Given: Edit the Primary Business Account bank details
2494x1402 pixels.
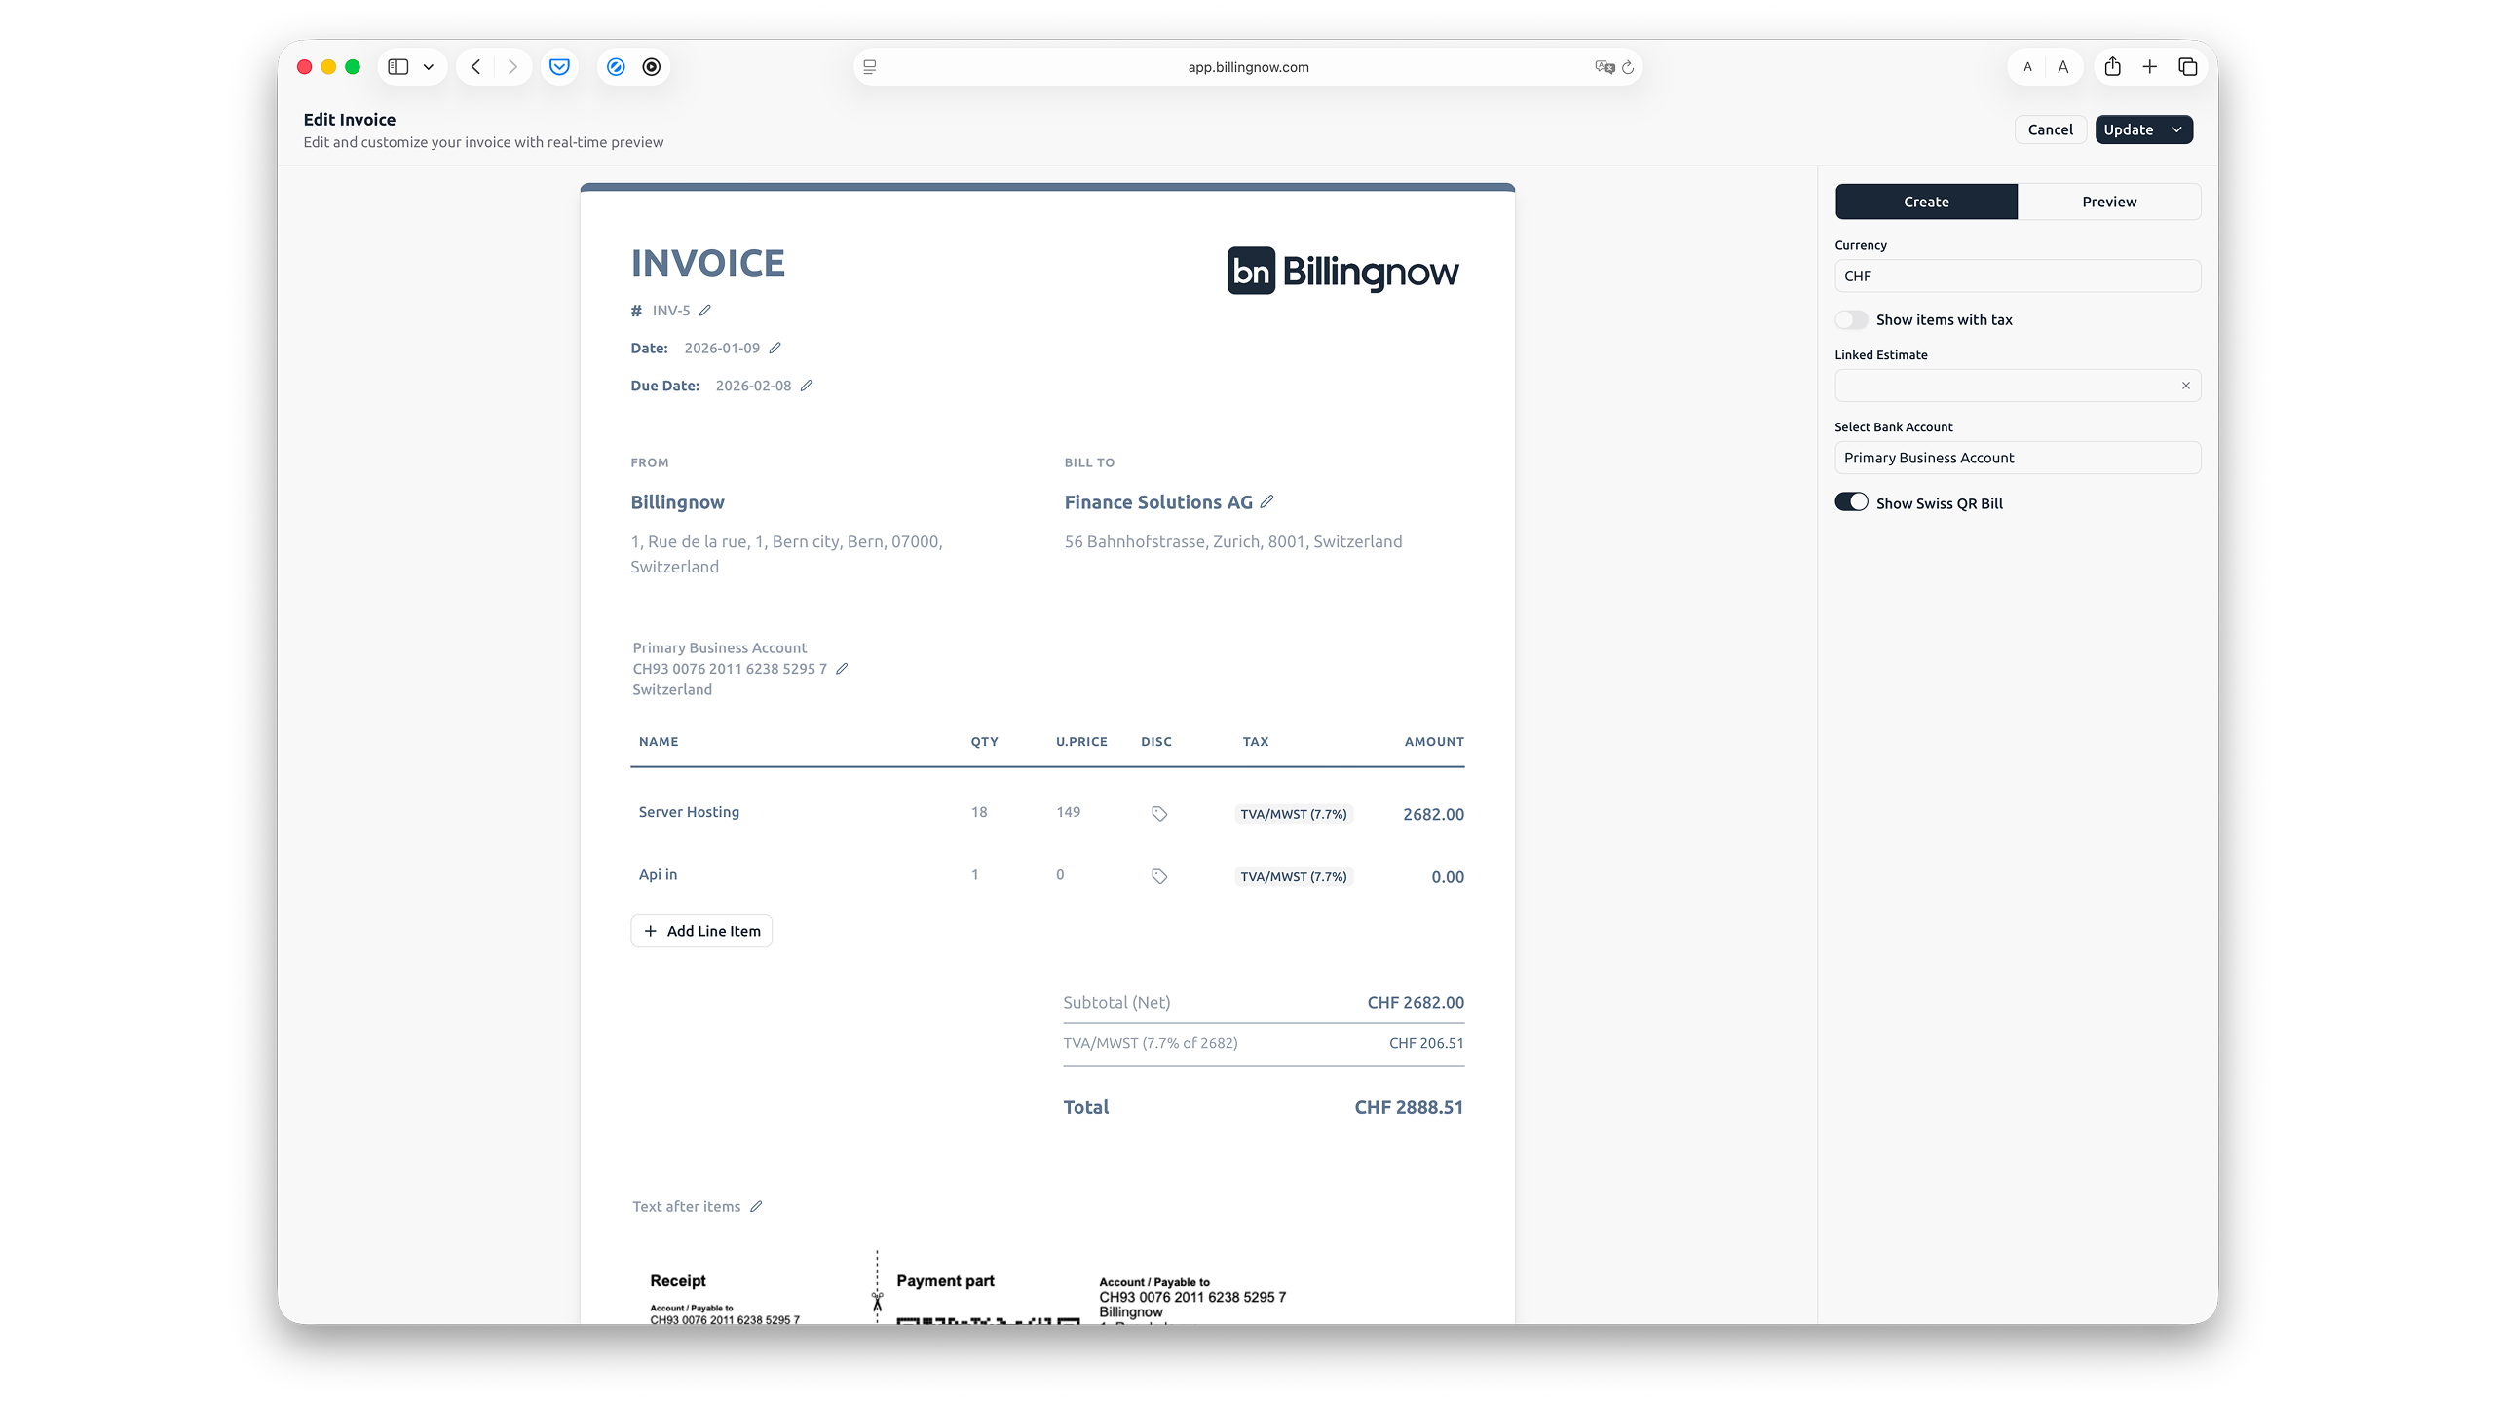Looking at the screenshot, I should point(841,668).
